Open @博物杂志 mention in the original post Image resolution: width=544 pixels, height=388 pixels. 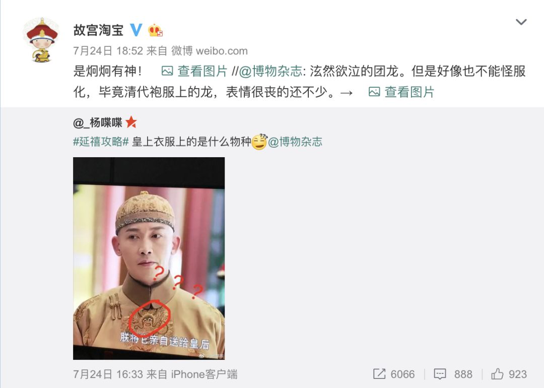pyautogui.click(x=295, y=142)
